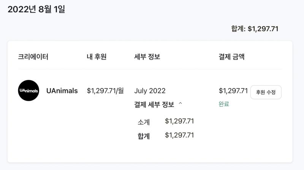Click the $1,297.71 amount beside 후원 수정
The height and width of the screenshot is (170, 304).
coord(233,91)
